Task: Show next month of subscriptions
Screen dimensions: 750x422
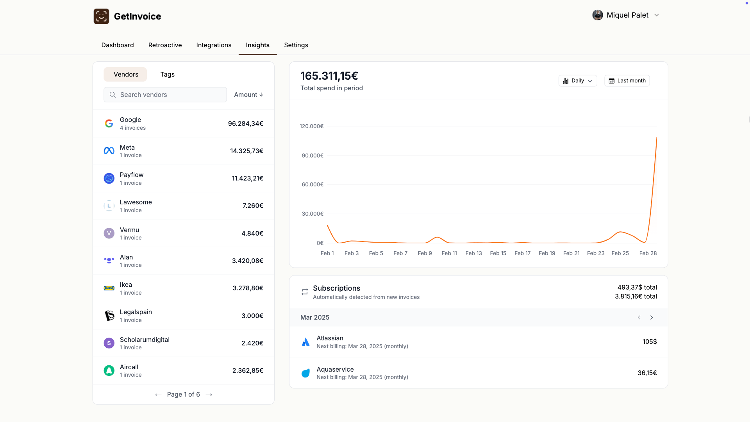Action: click(x=652, y=317)
